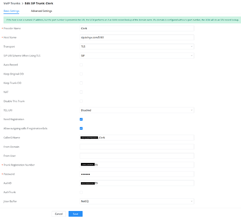The height and width of the screenshot is (218, 241).
Task: Check Disable This Trunk checkbox
Action: 81,101
